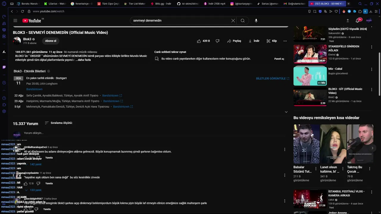This screenshot has width=381, height=214.
Task: Open Bandsintown link under Stuttgart event
Action: click(34, 89)
